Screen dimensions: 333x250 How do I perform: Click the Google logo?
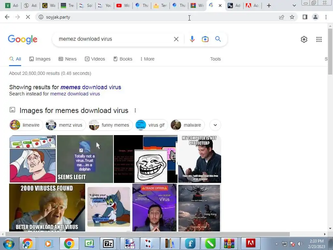coord(23,39)
